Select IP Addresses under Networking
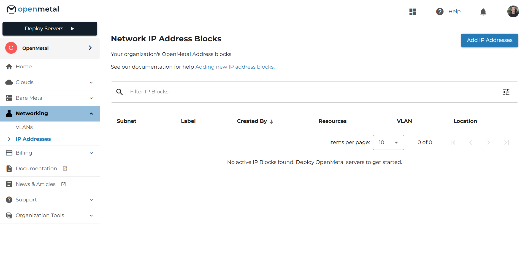 (33, 139)
